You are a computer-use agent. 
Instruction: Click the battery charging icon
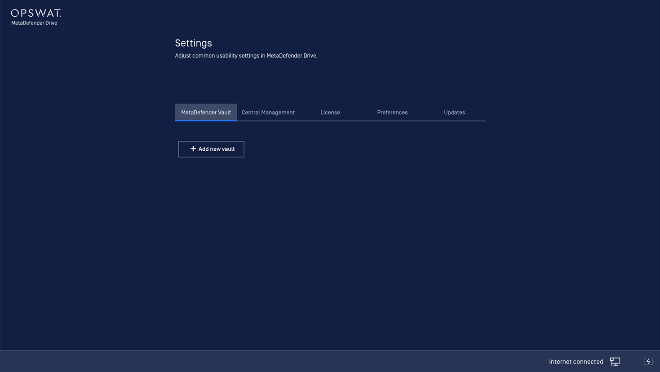pyautogui.click(x=648, y=362)
